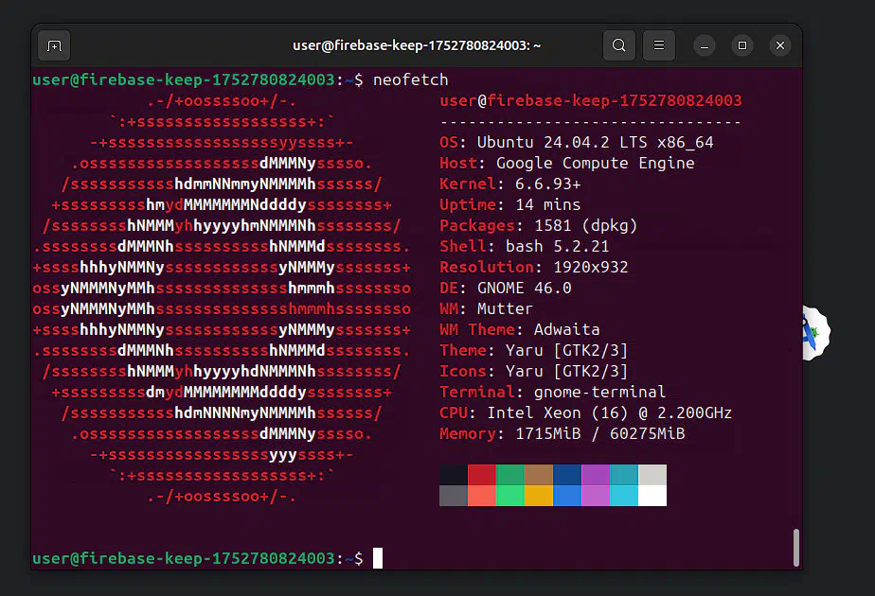Click the bright cyan color block in bottom row
The width and height of the screenshot is (875, 596).
(x=624, y=496)
